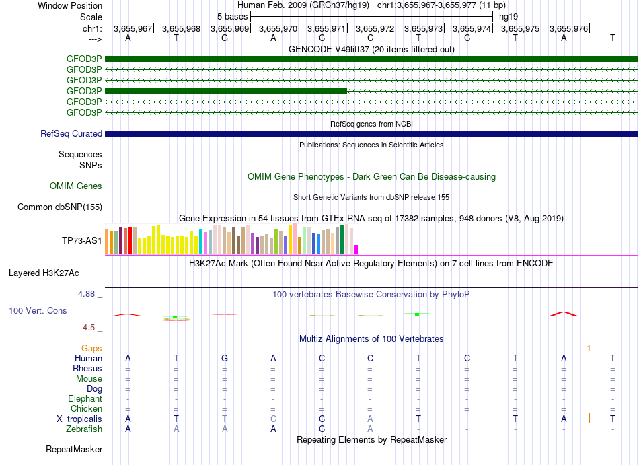Click the Layered H3K27Ac label
Image resolution: width=639 pixels, height=465 pixels.
coord(44,273)
